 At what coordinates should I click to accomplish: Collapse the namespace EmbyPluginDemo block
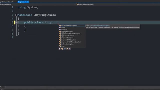(x=16, y=15)
